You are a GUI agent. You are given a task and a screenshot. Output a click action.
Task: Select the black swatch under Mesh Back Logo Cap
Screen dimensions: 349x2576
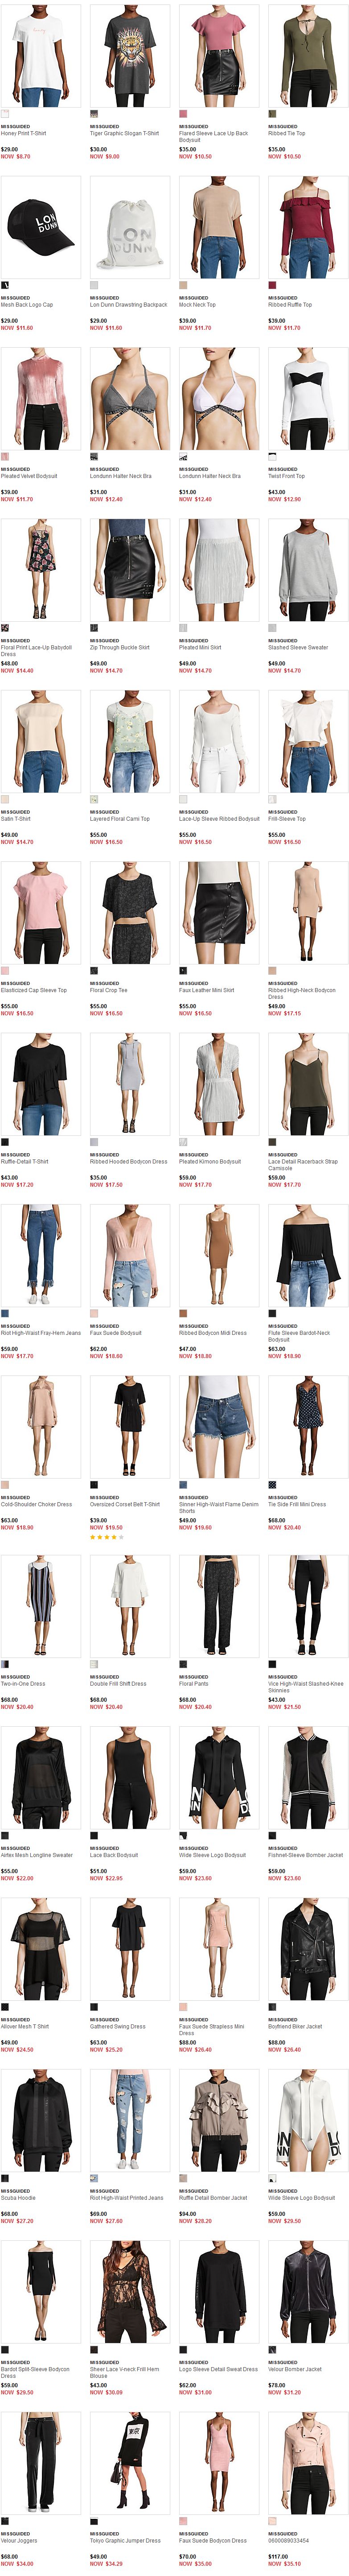tap(5, 285)
